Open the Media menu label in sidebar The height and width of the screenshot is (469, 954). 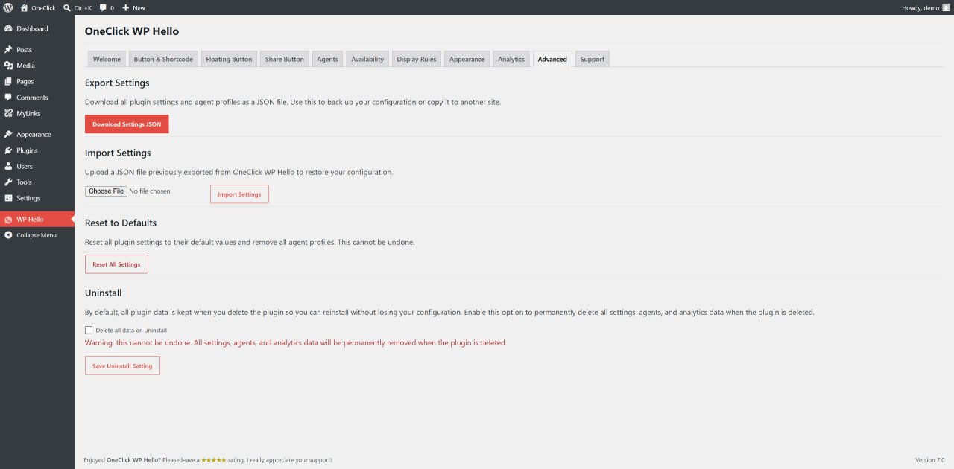point(25,66)
